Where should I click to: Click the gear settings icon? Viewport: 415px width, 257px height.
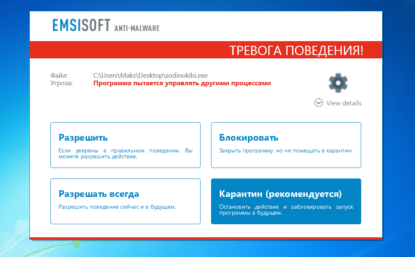tap(338, 83)
